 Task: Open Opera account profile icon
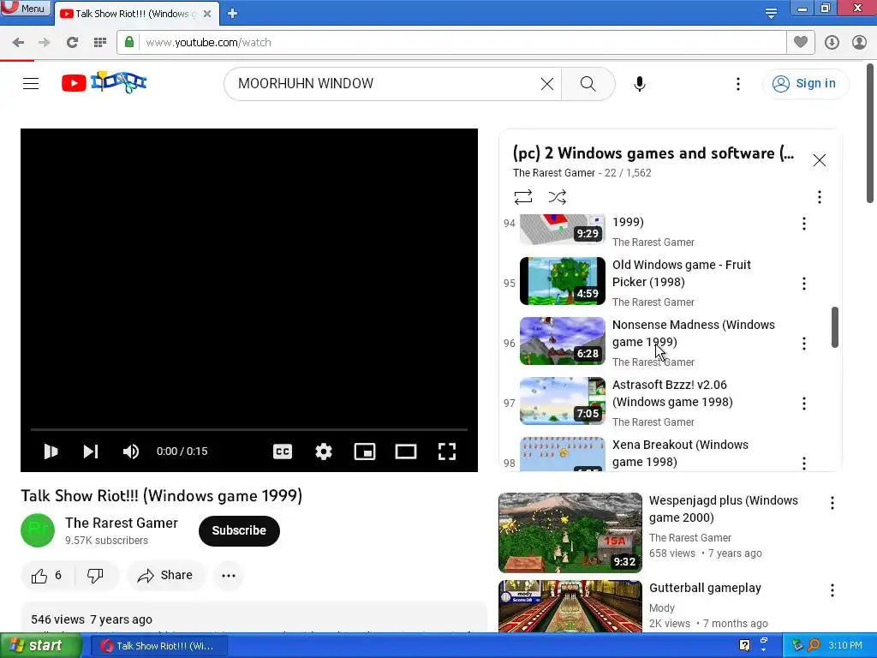[x=859, y=43]
